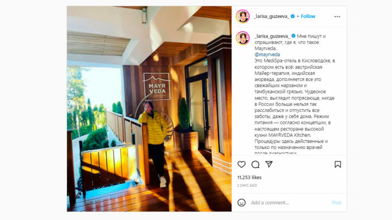Click the post photo of Mayrveda entrance
This screenshot has width=392, height=220.
[x=149, y=109]
